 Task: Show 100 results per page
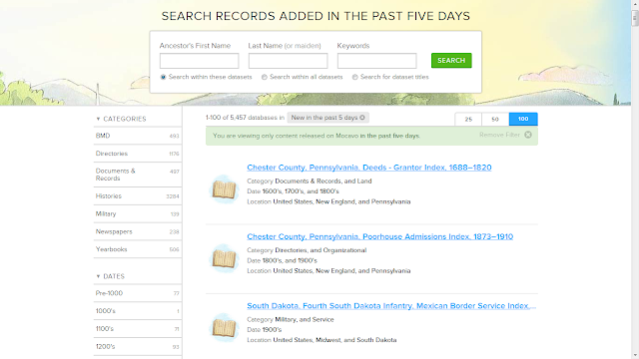click(x=523, y=119)
